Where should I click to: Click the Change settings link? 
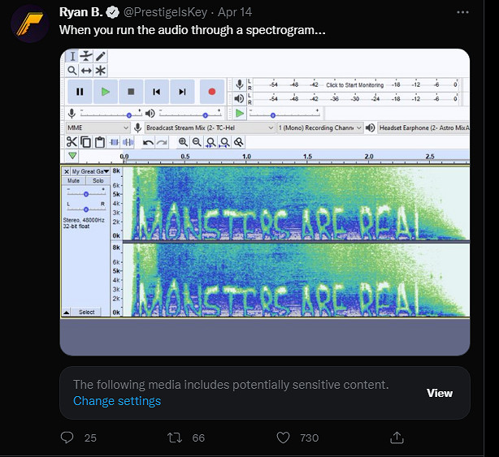pyautogui.click(x=117, y=401)
